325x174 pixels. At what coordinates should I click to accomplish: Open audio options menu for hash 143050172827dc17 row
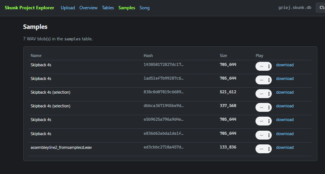(269, 66)
